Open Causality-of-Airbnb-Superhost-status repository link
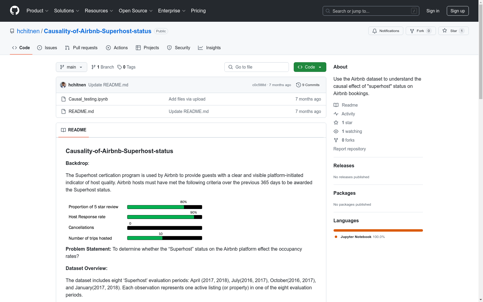The height and width of the screenshot is (302, 483). coord(98,31)
